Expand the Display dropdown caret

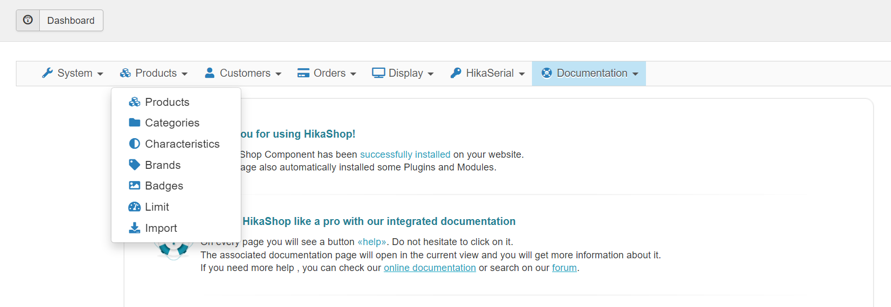coord(431,74)
